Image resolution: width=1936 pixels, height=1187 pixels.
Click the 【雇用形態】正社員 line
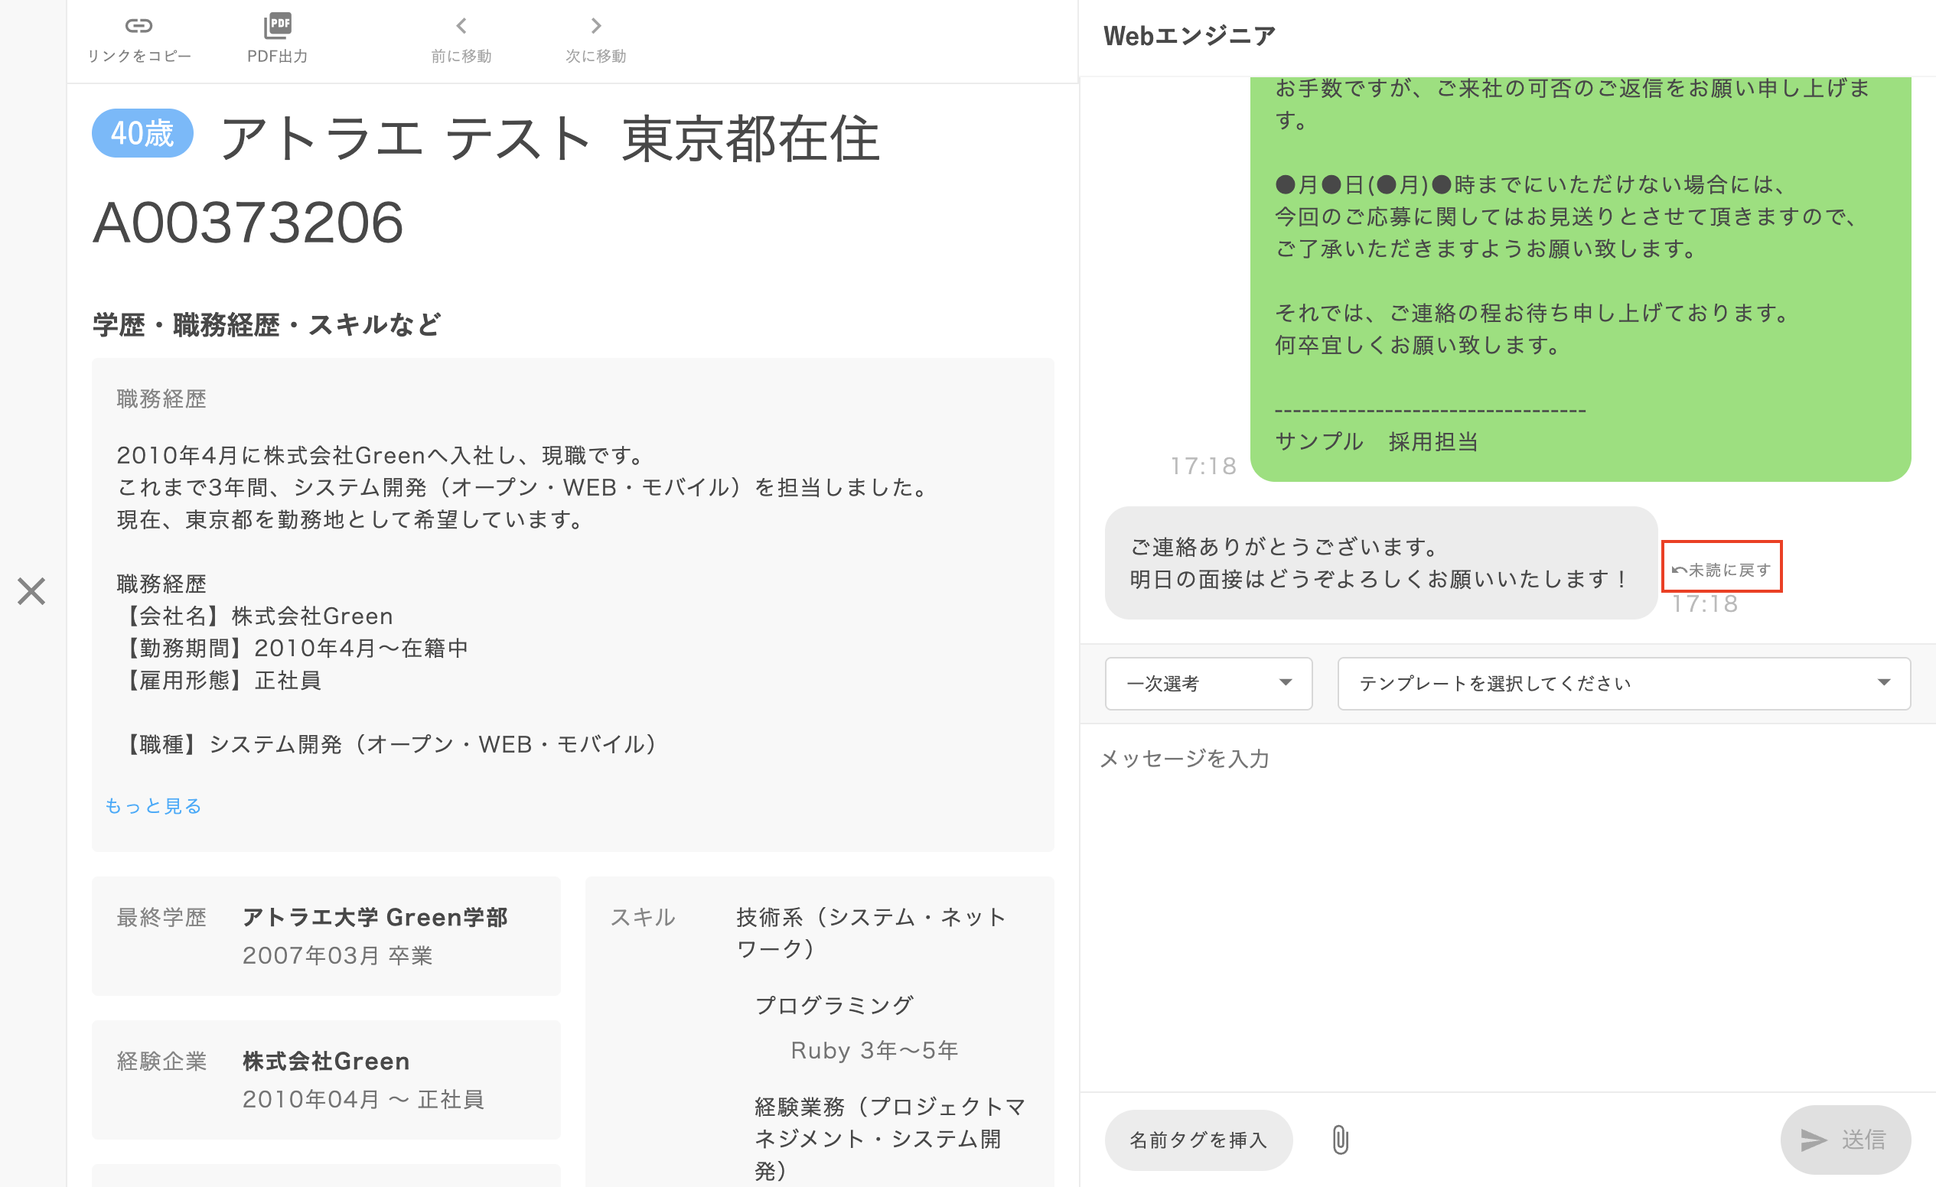pos(219,680)
